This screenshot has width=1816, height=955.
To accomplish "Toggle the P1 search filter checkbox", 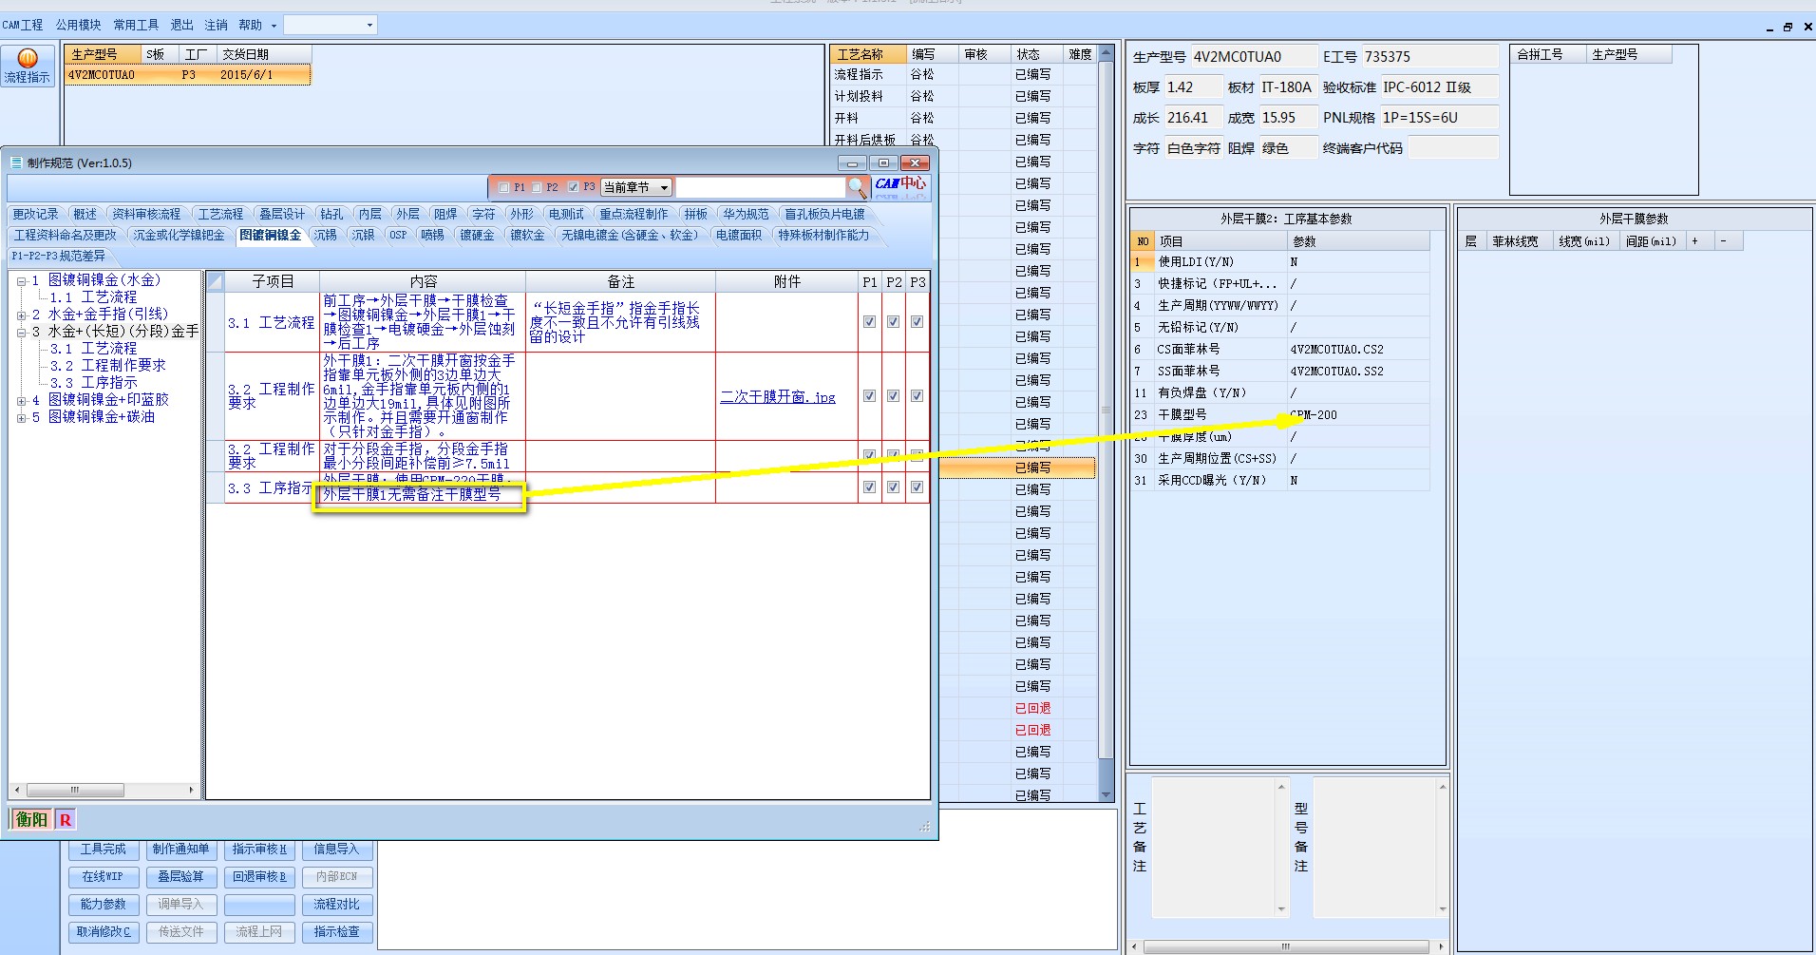I will (x=504, y=187).
